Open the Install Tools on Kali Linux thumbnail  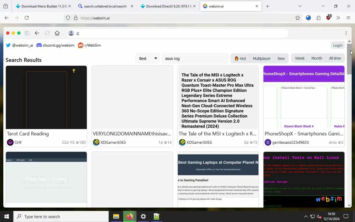[304, 180]
